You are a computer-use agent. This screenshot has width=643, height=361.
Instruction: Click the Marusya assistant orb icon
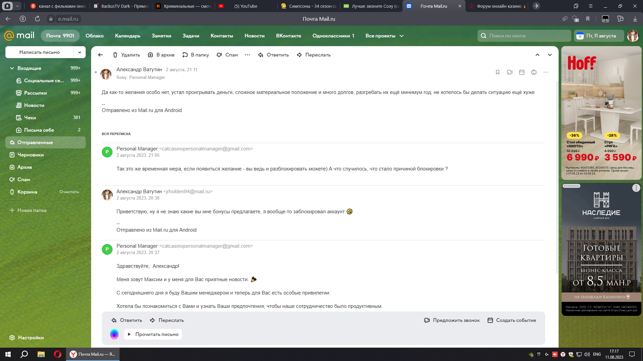[x=114, y=334]
